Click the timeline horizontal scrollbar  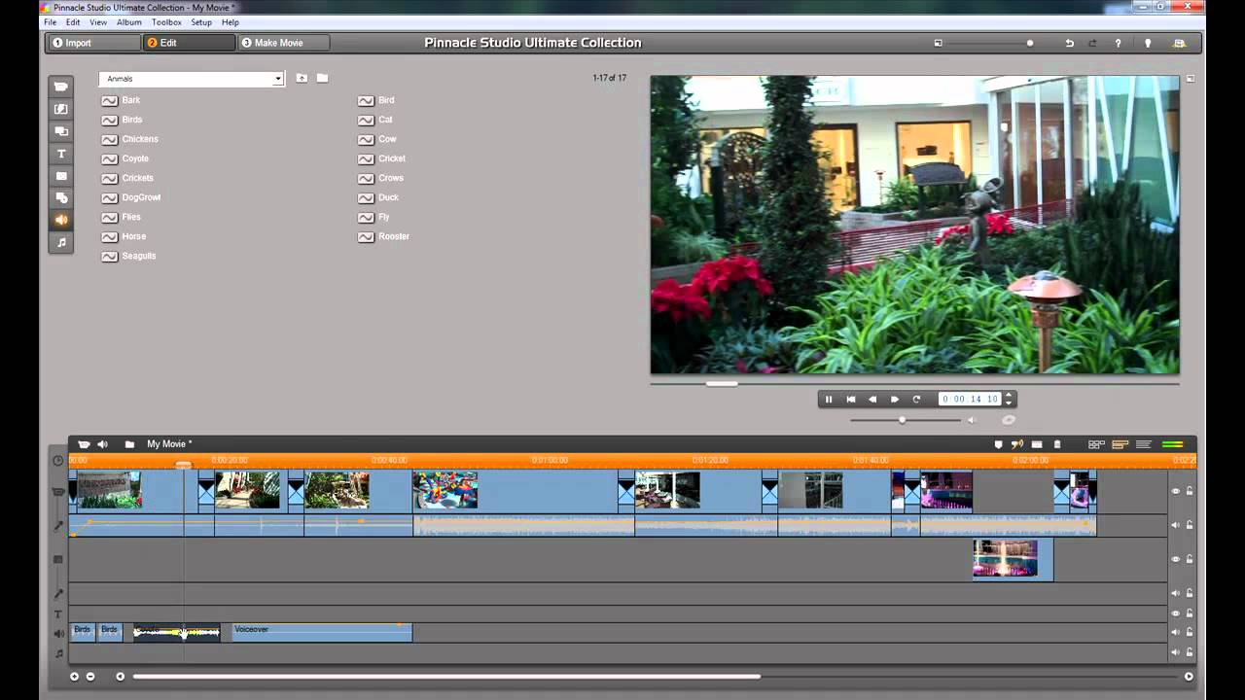tap(446, 677)
